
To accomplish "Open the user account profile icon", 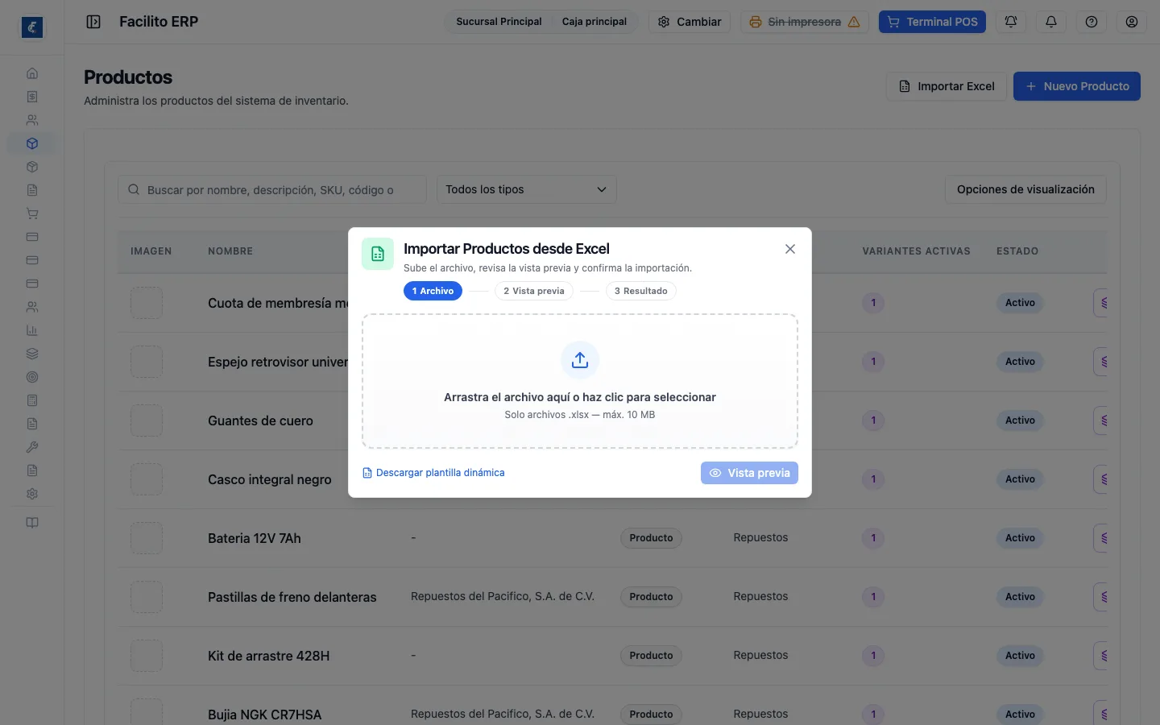I will [1132, 22].
